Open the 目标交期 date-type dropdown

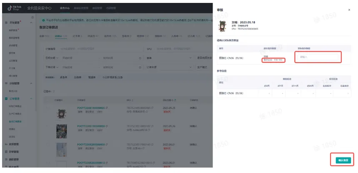[52, 58]
